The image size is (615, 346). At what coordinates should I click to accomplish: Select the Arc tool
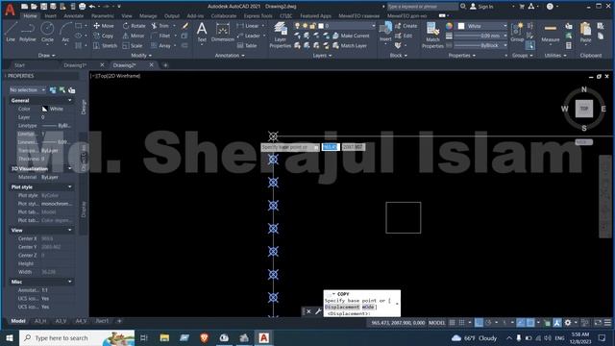coord(65,32)
